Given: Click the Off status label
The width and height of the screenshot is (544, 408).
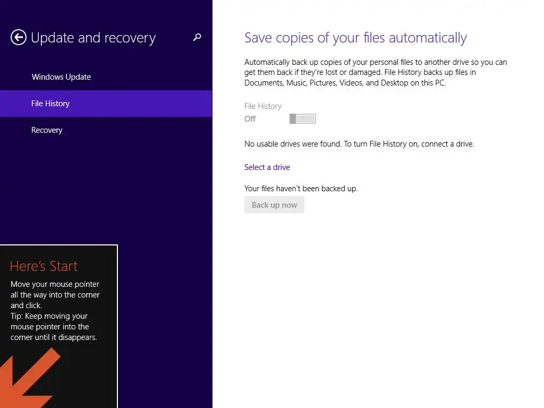Looking at the screenshot, I should [250, 119].
